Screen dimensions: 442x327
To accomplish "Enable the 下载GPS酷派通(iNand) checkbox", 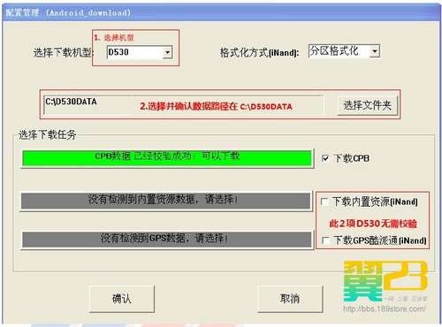I will [325, 240].
